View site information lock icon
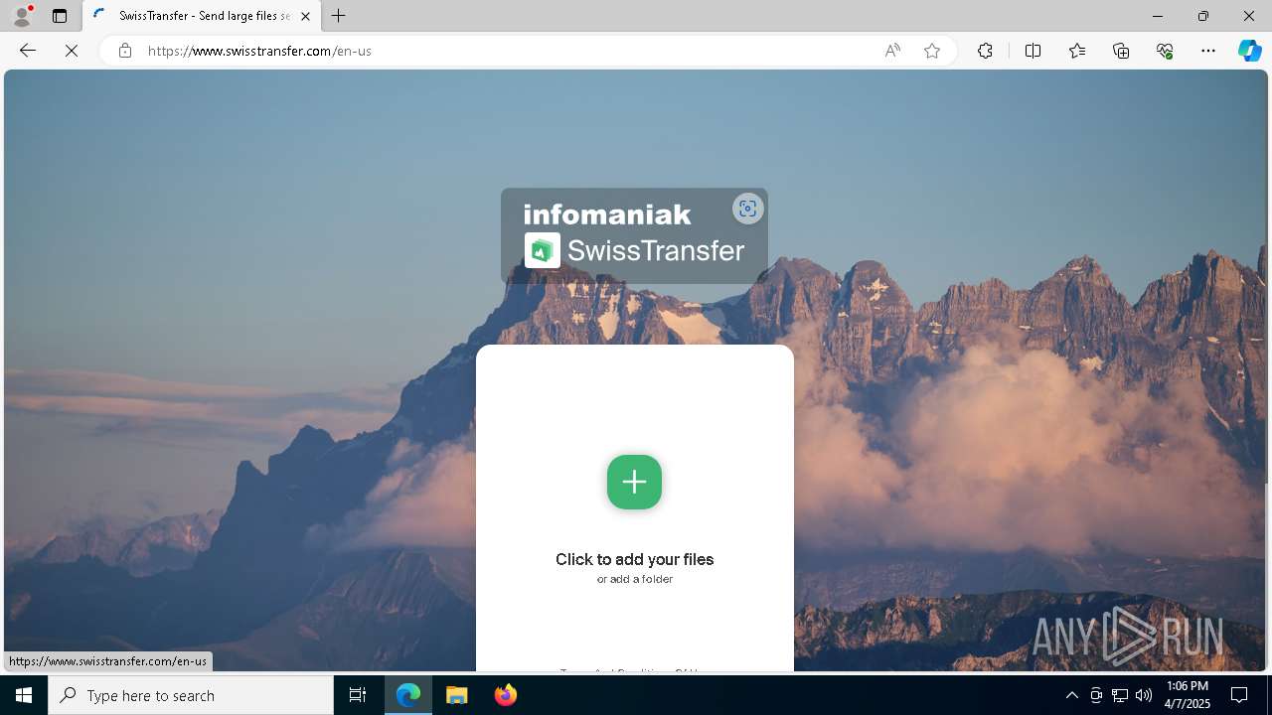The image size is (1272, 715). (x=124, y=50)
